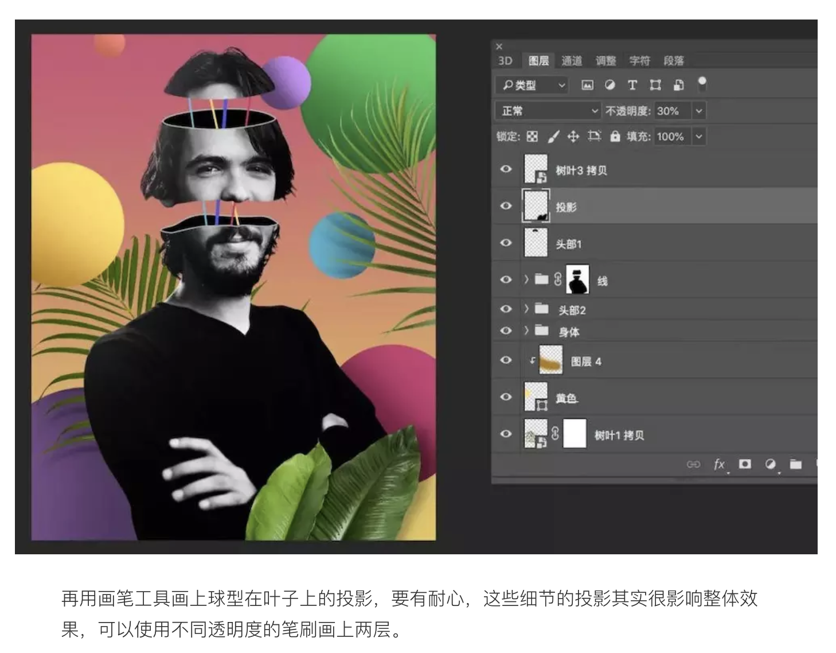Expand the 身体 group
Viewport: 836px width, 653px height.
(526, 331)
